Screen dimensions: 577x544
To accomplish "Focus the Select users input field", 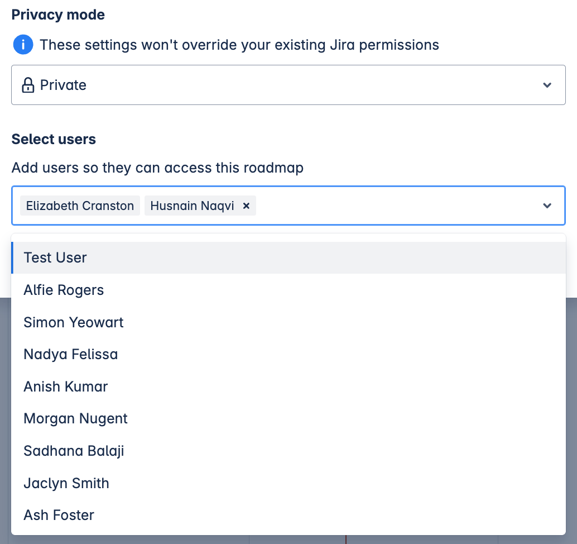I will pos(391,206).
